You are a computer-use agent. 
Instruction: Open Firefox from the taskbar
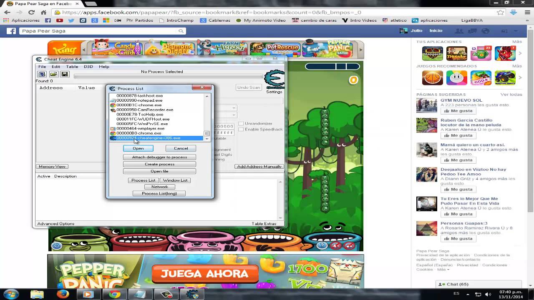(x=63, y=294)
